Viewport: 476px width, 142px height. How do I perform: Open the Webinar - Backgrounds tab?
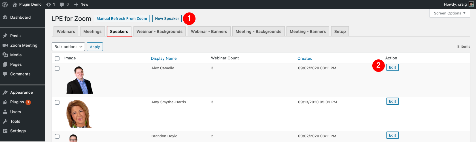click(x=160, y=31)
